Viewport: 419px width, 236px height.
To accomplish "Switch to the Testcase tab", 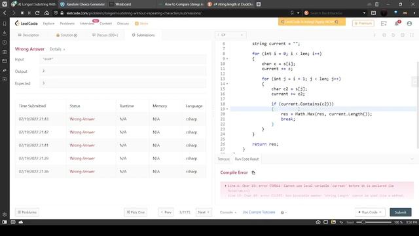I will coord(223,159).
